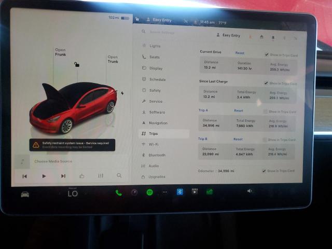Open the Easy Entry profile in status bar
Screen dimensions: 332x249
159,20
